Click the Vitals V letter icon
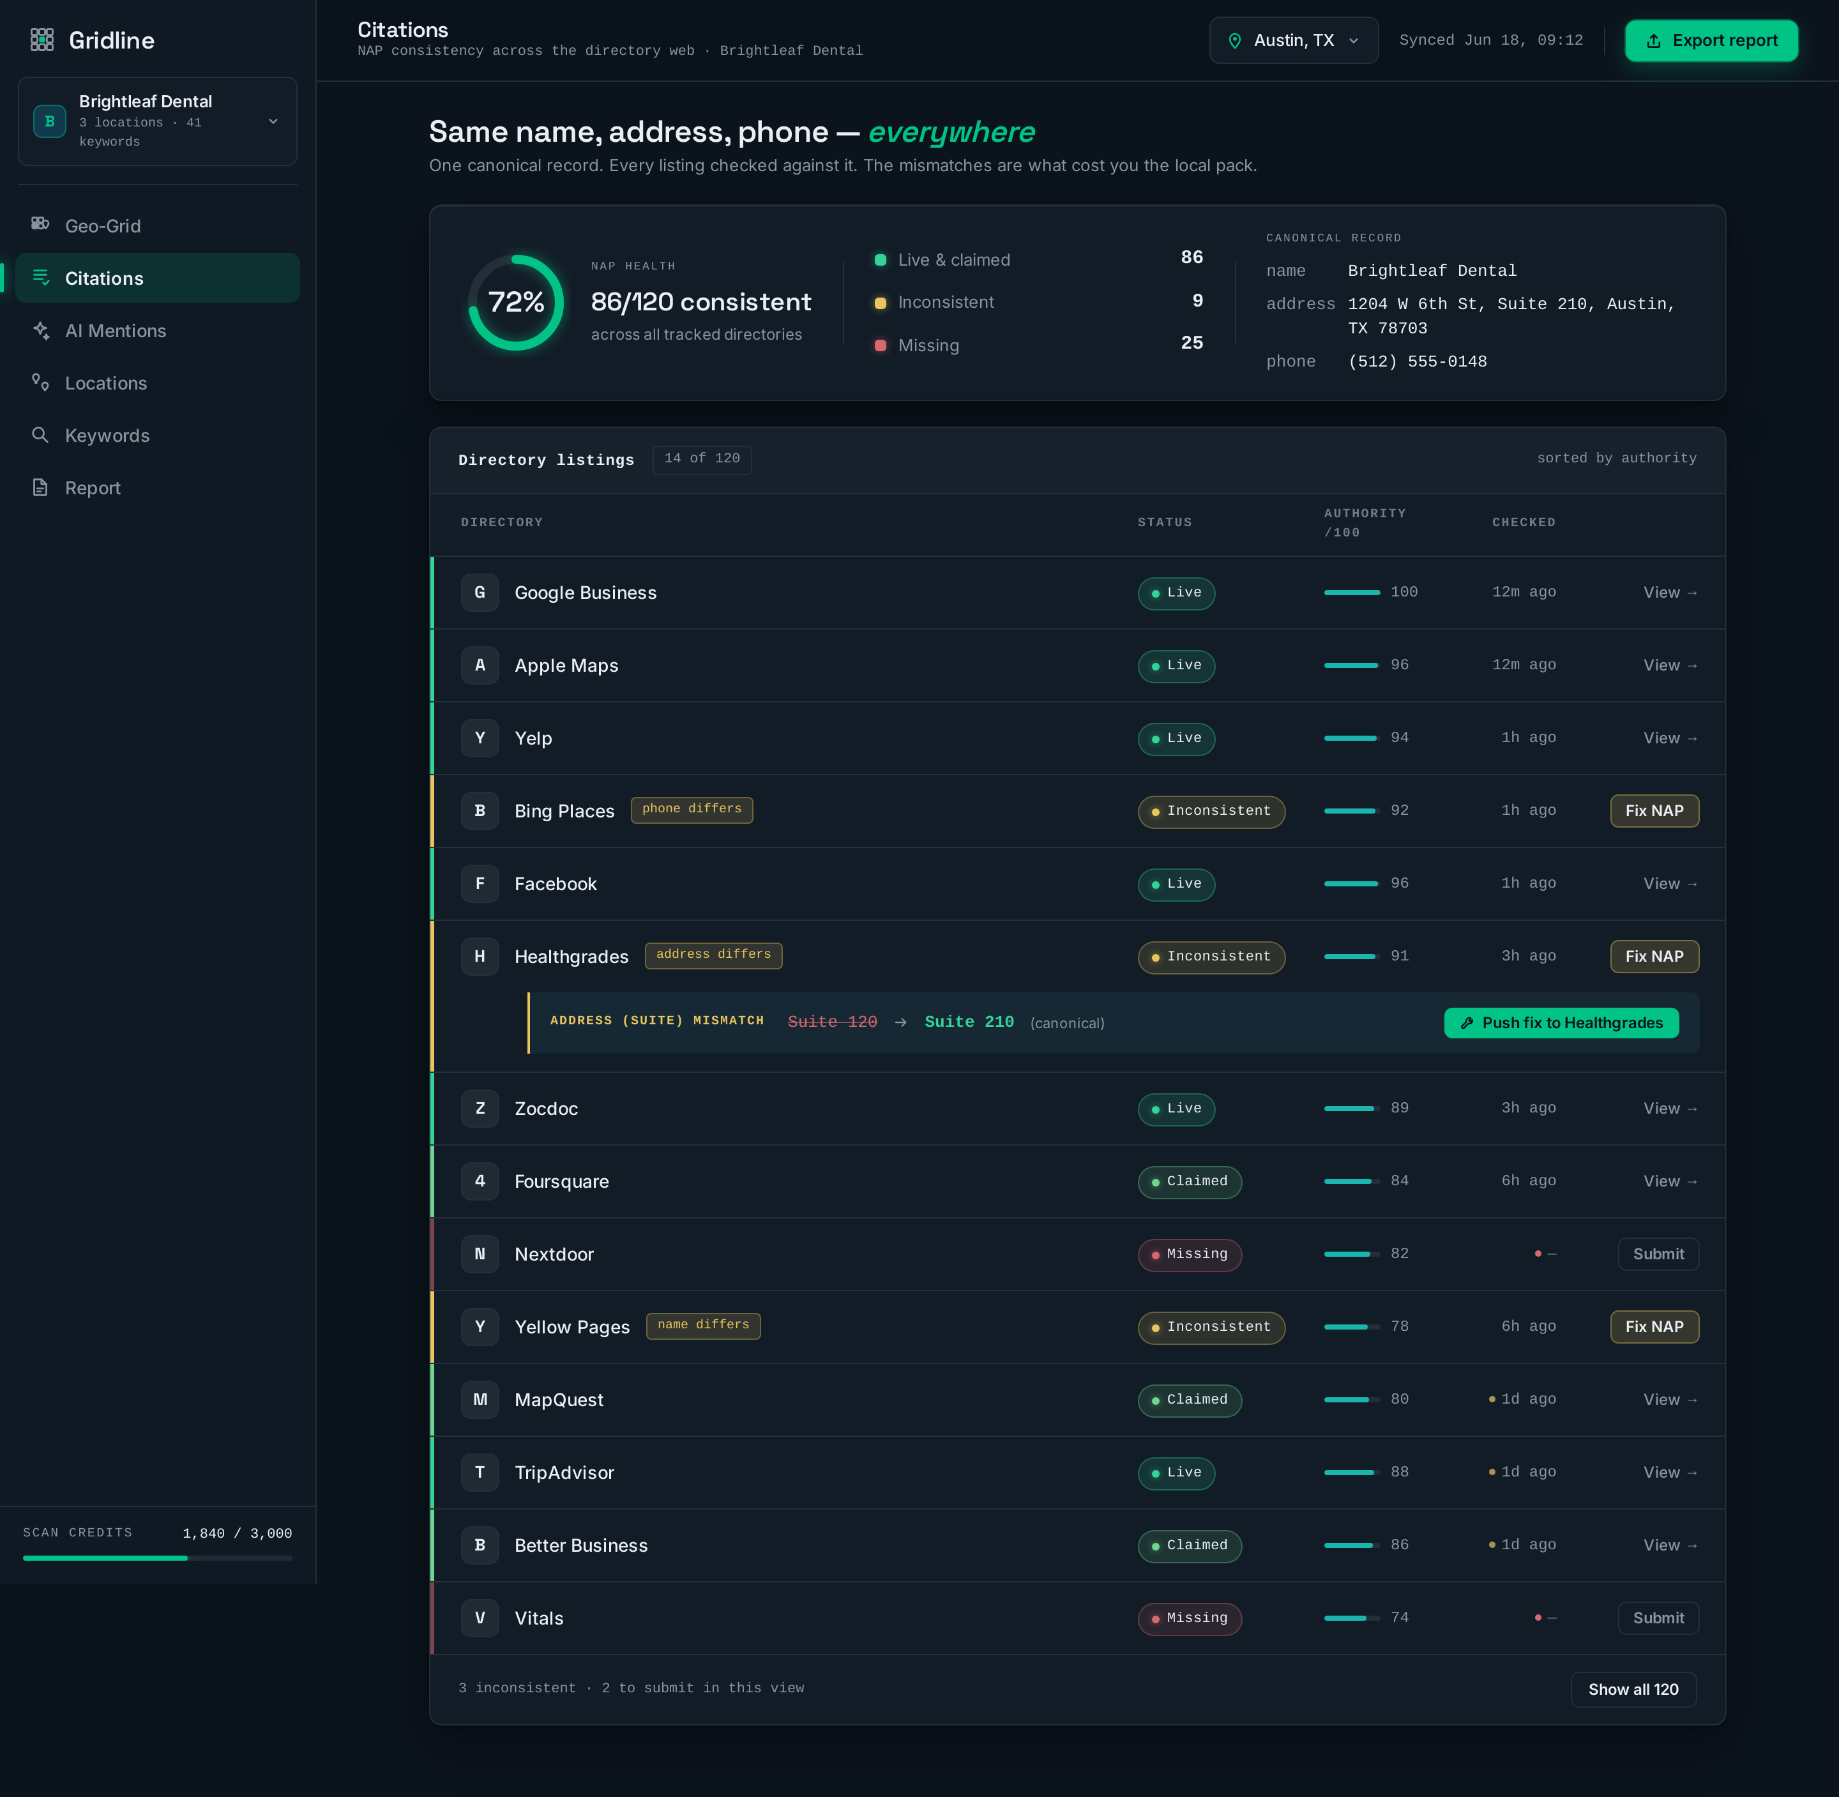Image resolution: width=1839 pixels, height=1797 pixels. [480, 1618]
